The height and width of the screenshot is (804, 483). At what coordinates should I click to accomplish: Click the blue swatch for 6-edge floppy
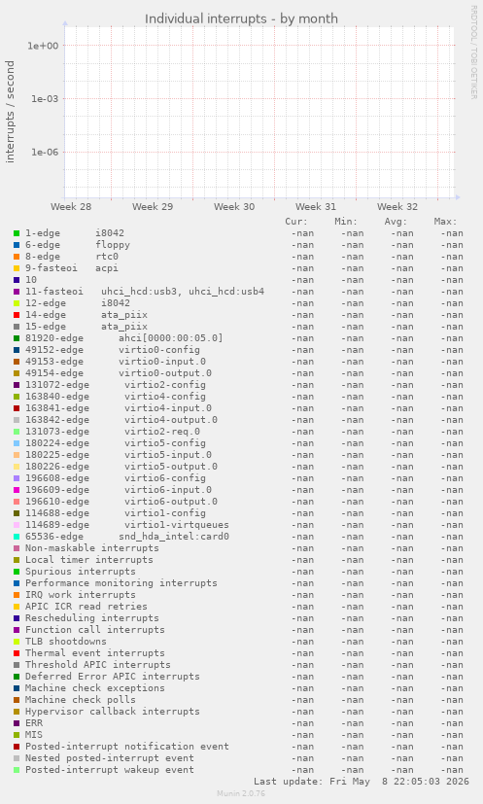point(17,245)
